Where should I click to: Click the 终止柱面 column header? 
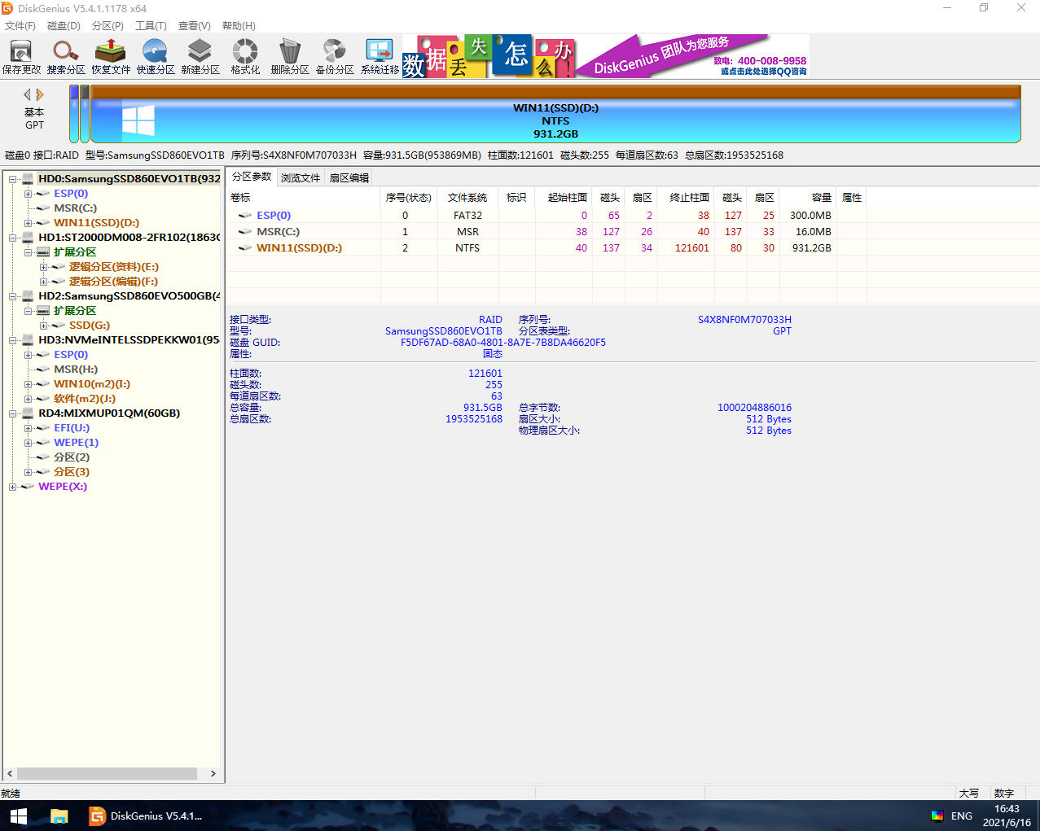click(687, 197)
